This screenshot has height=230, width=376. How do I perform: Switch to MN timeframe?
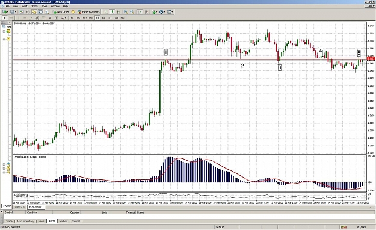click(123, 18)
